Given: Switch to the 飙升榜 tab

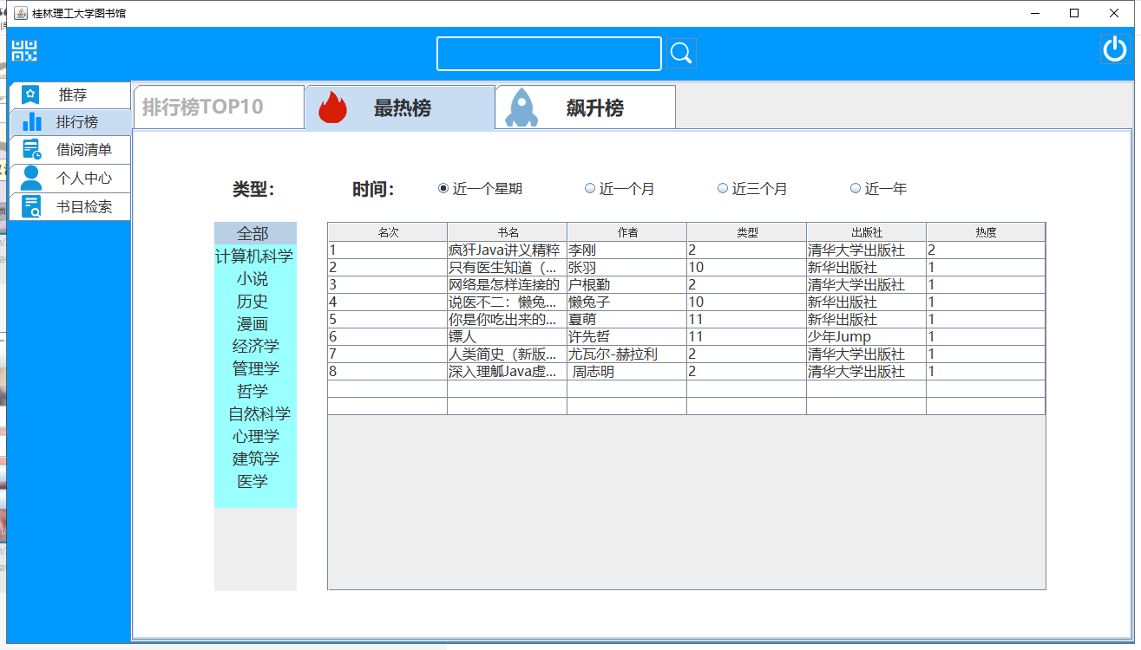Looking at the screenshot, I should tap(586, 107).
